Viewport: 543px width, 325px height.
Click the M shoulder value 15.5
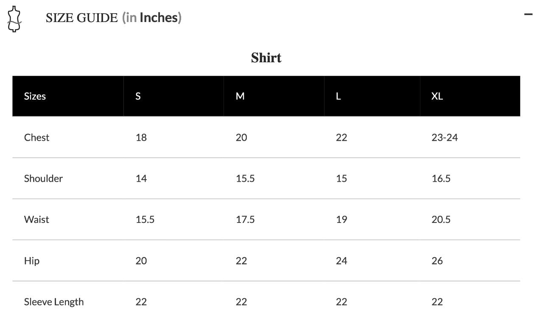pyautogui.click(x=245, y=178)
